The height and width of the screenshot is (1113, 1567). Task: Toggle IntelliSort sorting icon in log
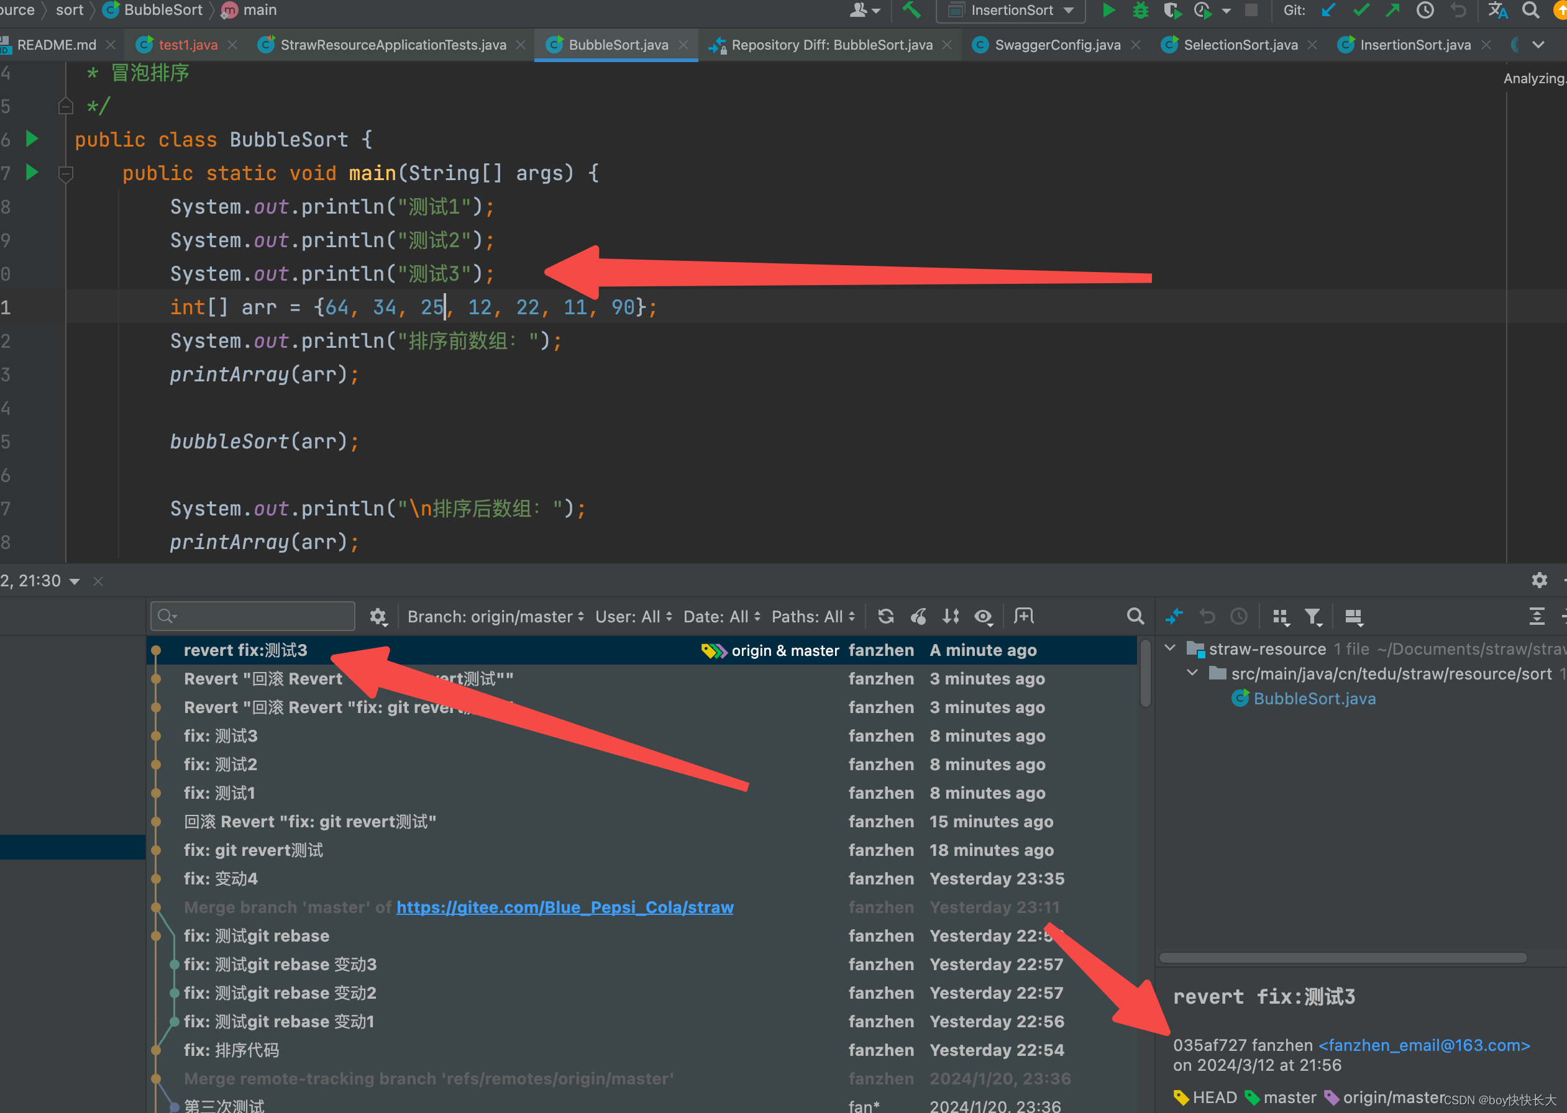951,616
